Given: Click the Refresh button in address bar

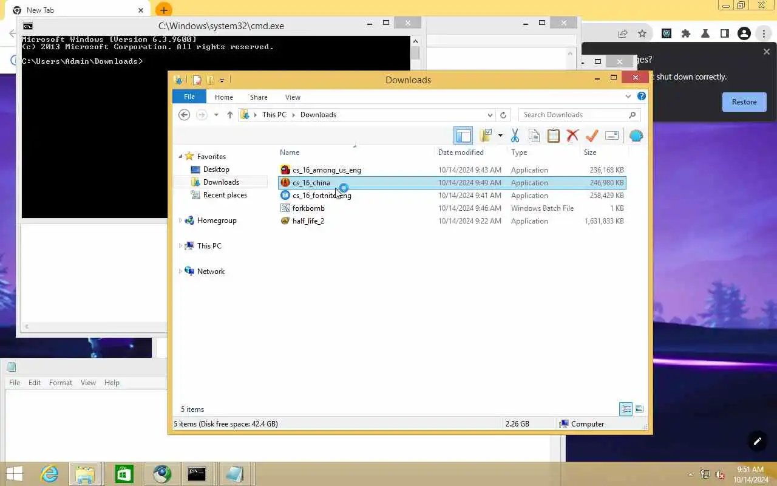Looking at the screenshot, I should tap(503, 115).
